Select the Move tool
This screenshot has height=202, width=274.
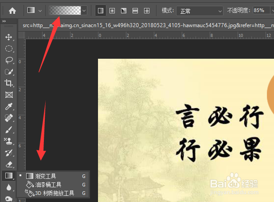(9, 37)
